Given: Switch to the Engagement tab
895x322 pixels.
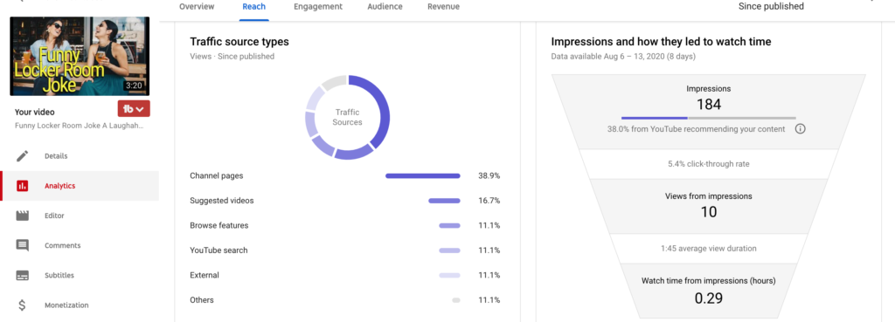Looking at the screenshot, I should (318, 7).
